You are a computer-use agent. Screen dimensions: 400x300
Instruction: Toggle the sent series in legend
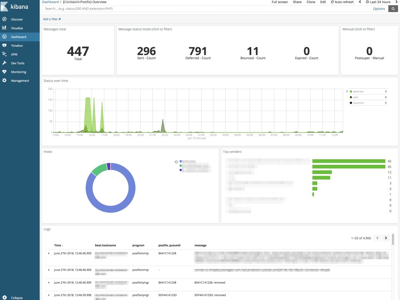(356, 97)
